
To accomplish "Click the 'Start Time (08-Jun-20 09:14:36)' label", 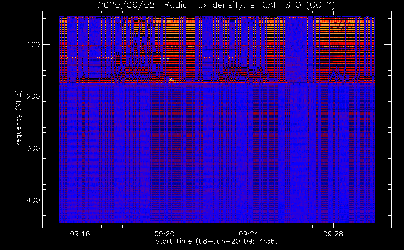I will click(x=216, y=241).
